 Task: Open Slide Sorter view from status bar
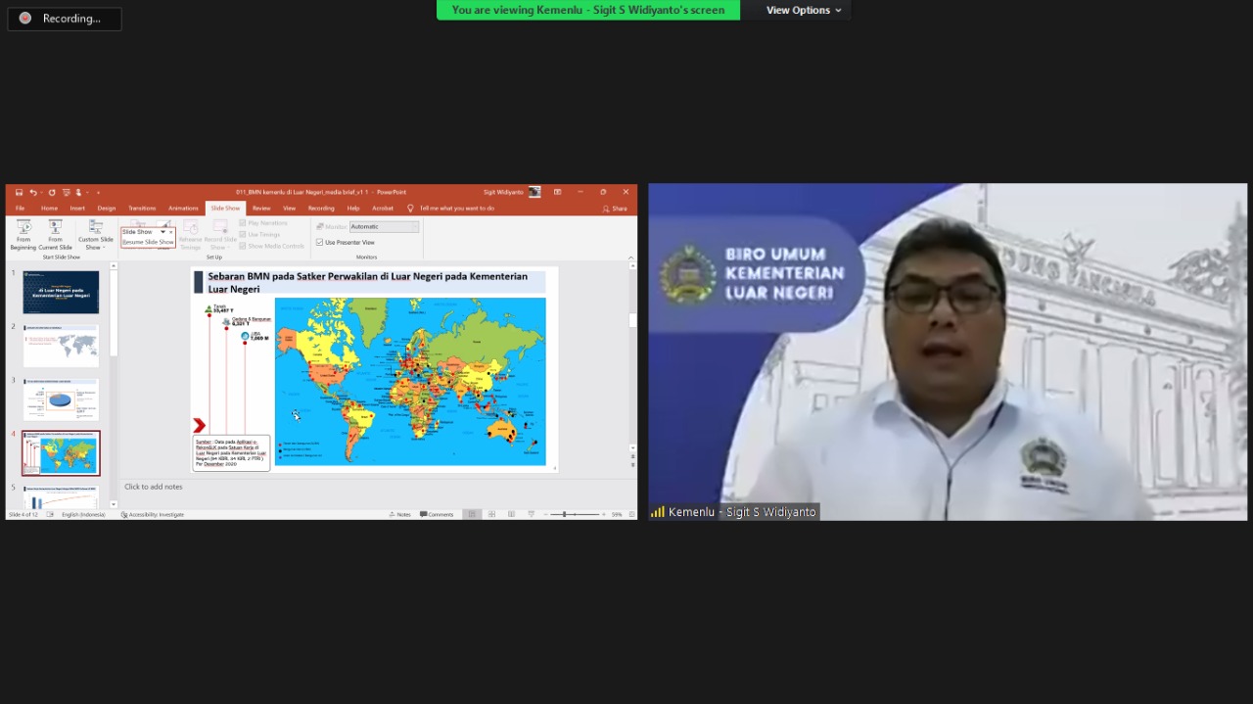(x=491, y=514)
